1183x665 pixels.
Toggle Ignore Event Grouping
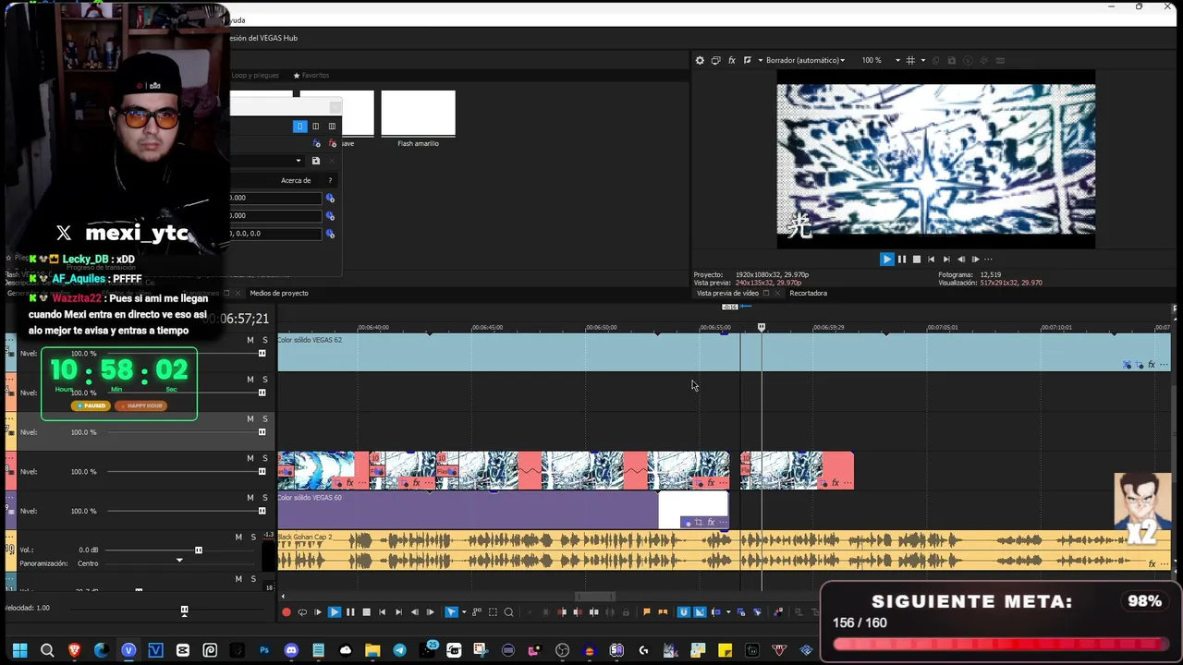(757, 612)
